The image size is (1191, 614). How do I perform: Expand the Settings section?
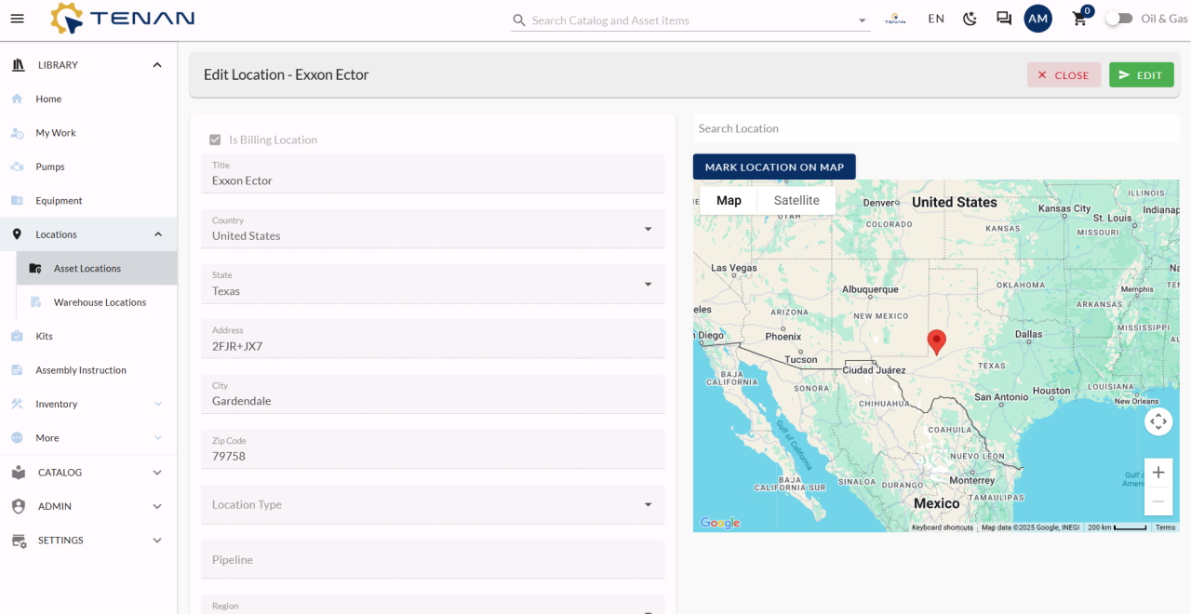[x=157, y=541]
